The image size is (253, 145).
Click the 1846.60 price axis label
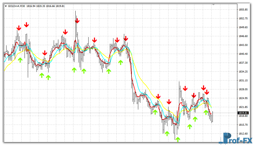pos(243,36)
